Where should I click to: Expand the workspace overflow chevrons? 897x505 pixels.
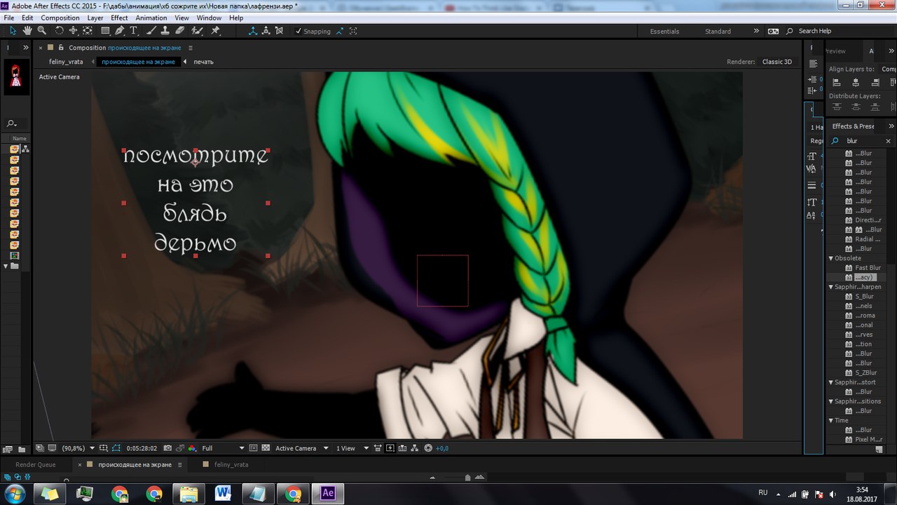pyautogui.click(x=756, y=31)
